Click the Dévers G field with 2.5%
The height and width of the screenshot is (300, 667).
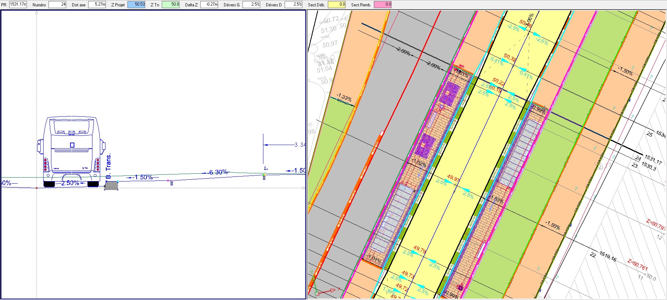tap(251, 5)
